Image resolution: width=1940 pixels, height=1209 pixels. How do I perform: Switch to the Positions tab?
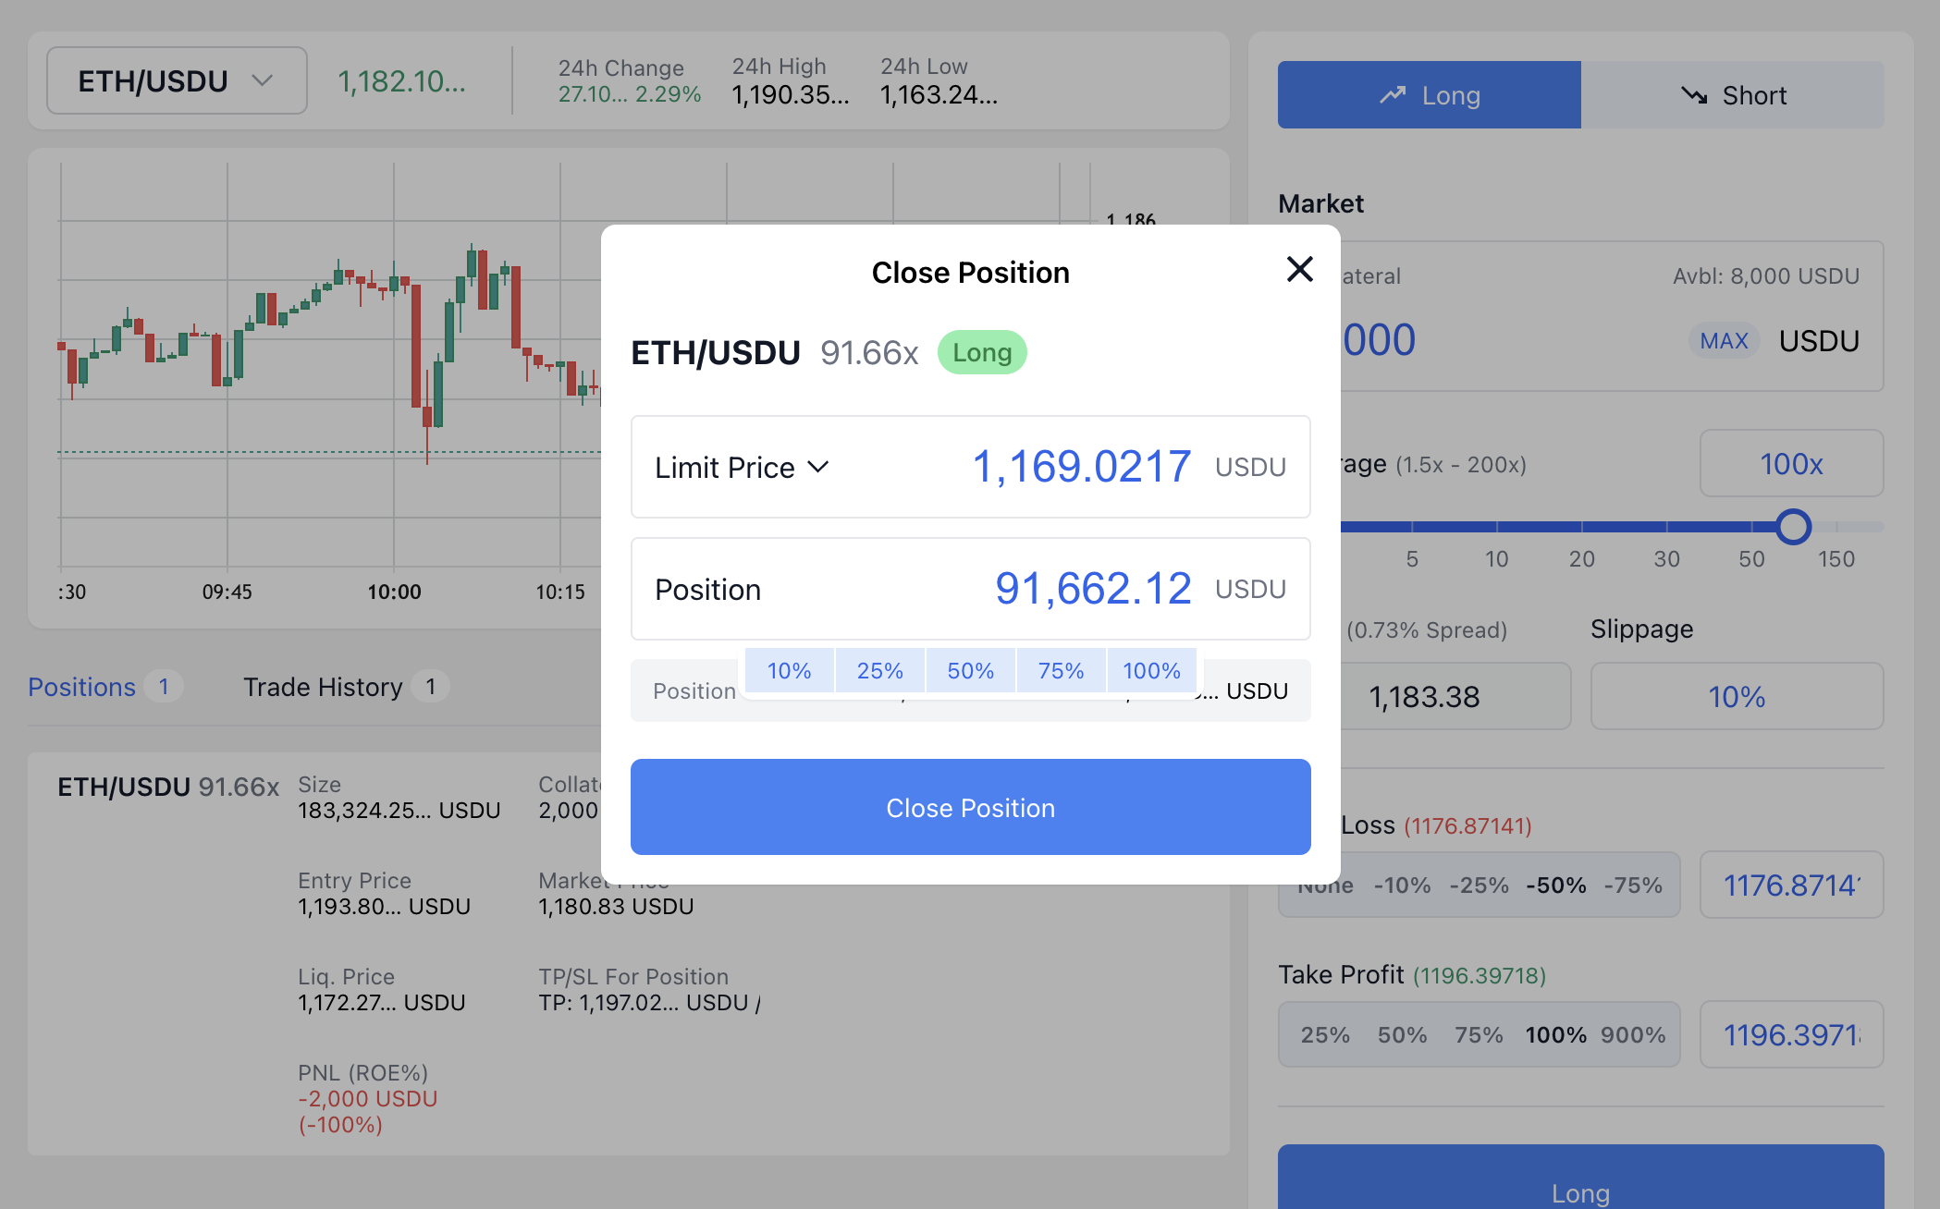[82, 687]
